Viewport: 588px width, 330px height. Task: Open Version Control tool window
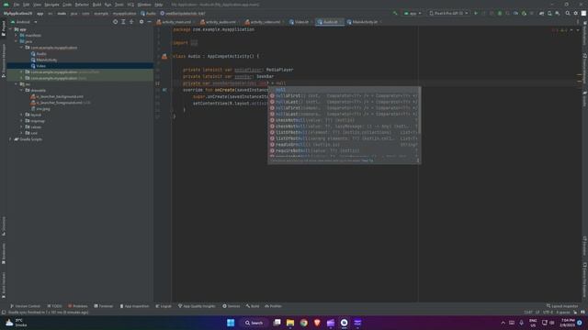click(x=25, y=306)
